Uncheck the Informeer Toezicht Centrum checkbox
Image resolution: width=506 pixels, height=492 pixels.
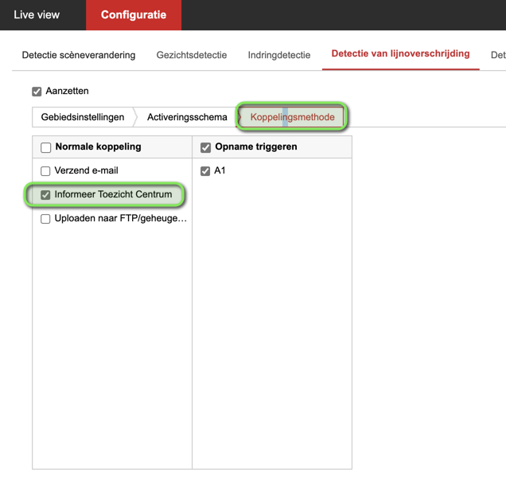[46, 195]
